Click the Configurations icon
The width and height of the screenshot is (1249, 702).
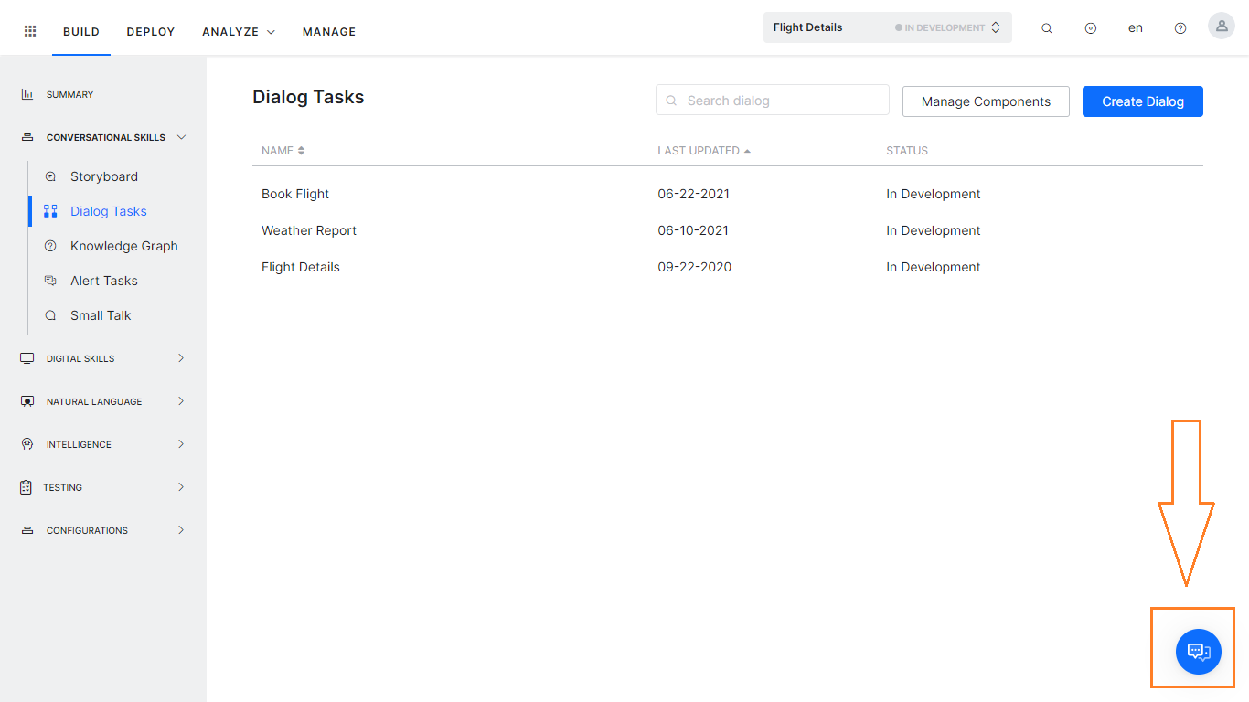pyautogui.click(x=27, y=530)
